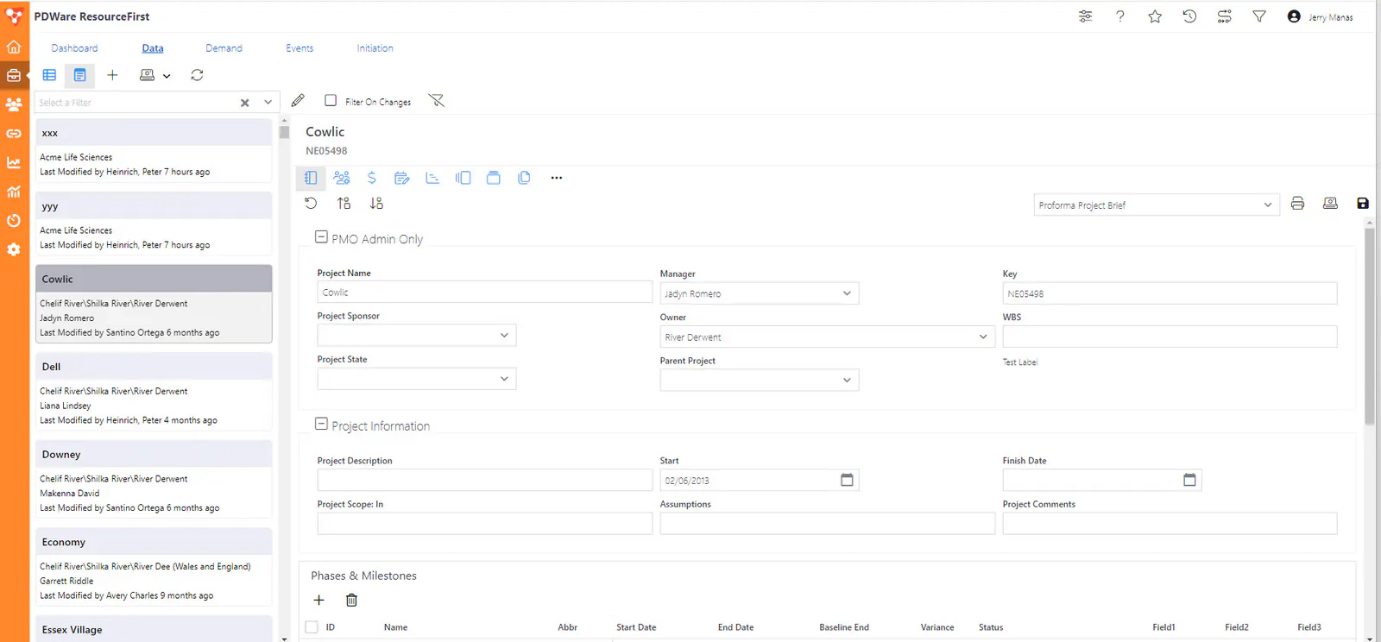Check the select-all box in Phases table

(312, 627)
